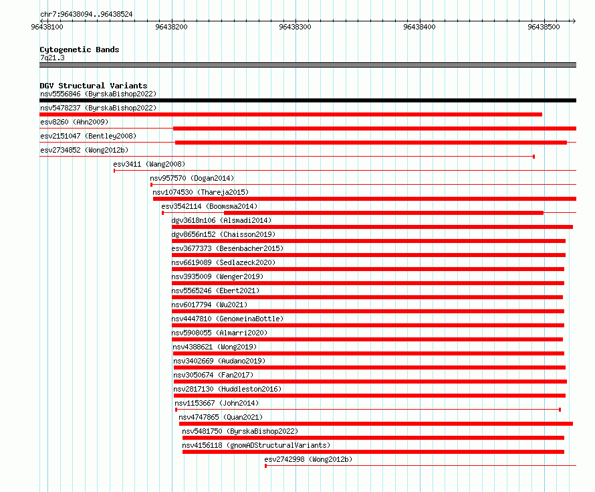Open variant esv3542114 (Boomsma2014)
This screenshot has height=492, width=595.
pos(209,206)
